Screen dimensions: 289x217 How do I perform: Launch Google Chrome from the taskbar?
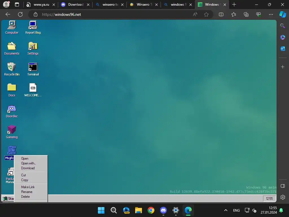point(151,210)
